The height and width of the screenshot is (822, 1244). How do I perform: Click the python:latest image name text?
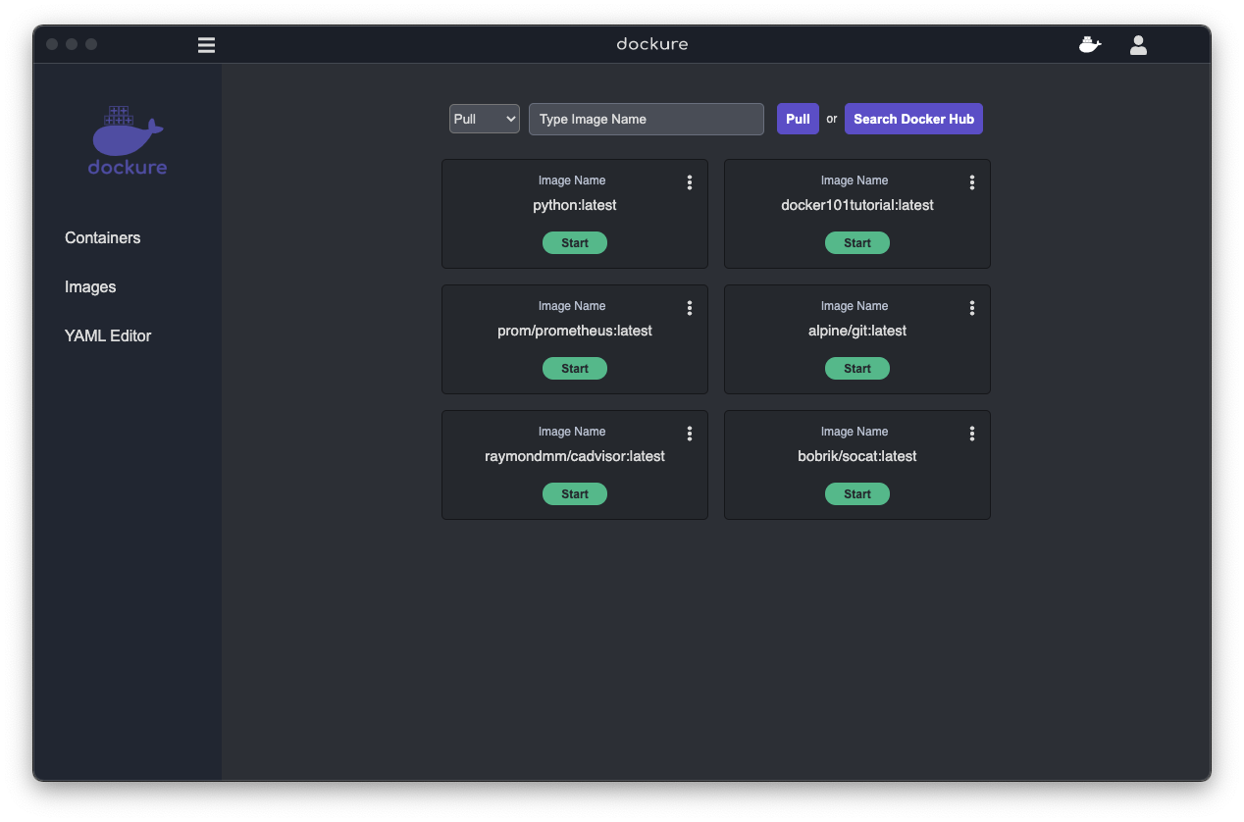(x=575, y=206)
